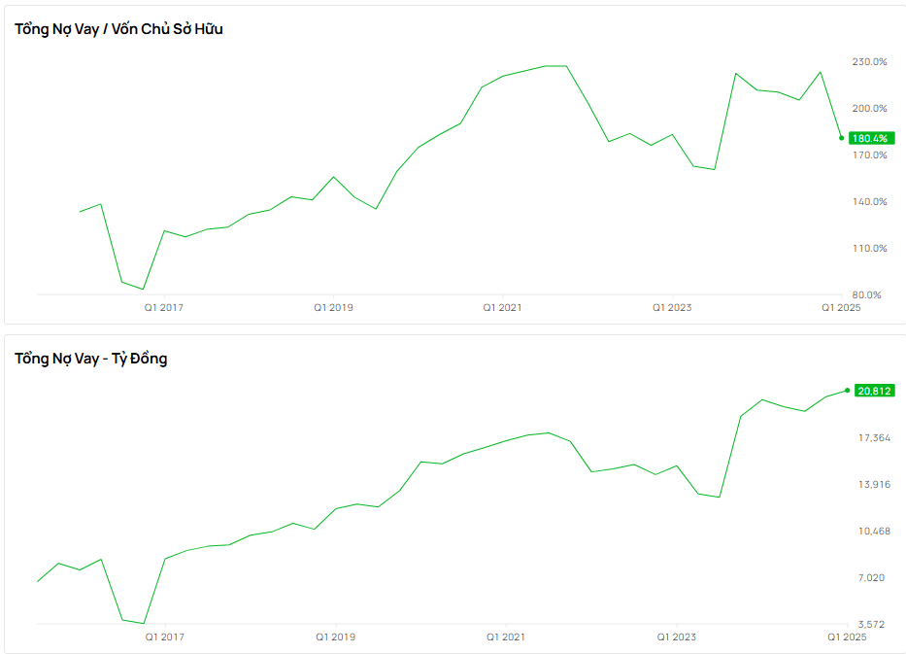Click the 'Tổng Nợ Vay / Vốn Chủ Sở Hữu' title
This screenshot has height=654, width=906.
point(118,29)
